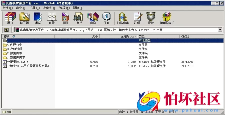
Task: Sort by the 名称 column header
Action: pyautogui.click(x=28, y=36)
